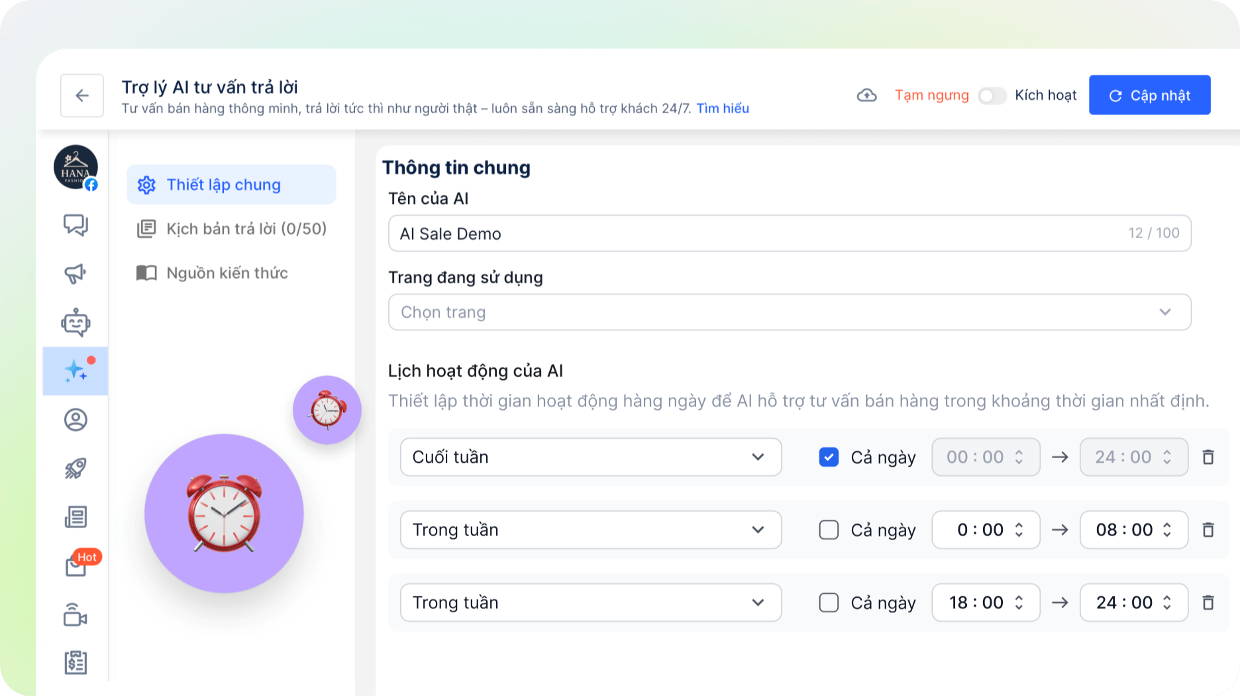The height and width of the screenshot is (697, 1240).
Task: Click the Cập nhật update button
Action: point(1150,95)
